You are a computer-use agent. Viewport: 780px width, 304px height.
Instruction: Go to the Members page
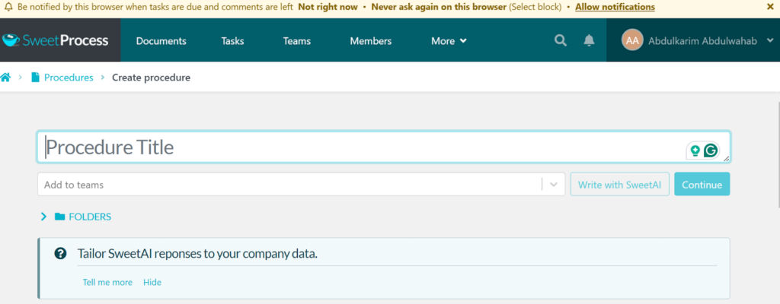tap(371, 41)
